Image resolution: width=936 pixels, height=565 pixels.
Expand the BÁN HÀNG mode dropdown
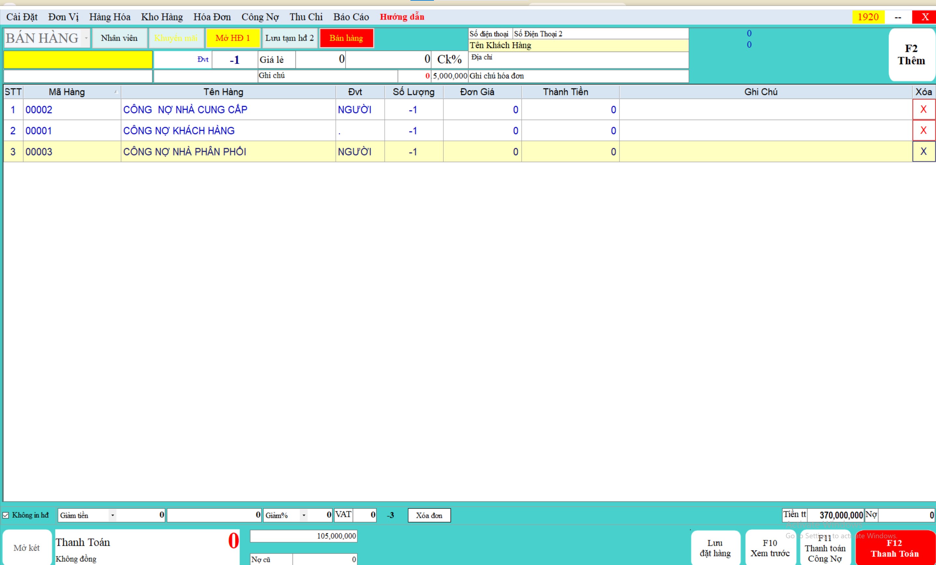click(x=86, y=38)
